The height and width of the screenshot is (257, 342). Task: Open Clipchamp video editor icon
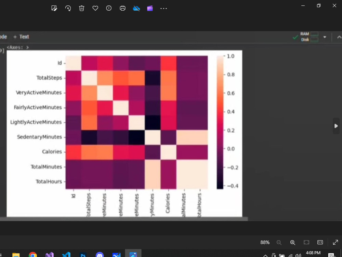pyautogui.click(x=150, y=8)
